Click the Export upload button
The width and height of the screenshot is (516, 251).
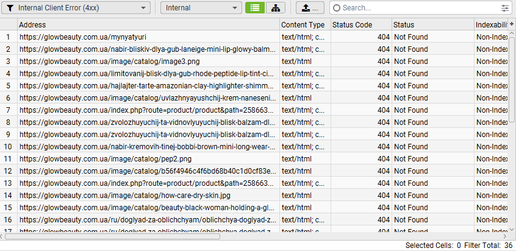pos(310,8)
